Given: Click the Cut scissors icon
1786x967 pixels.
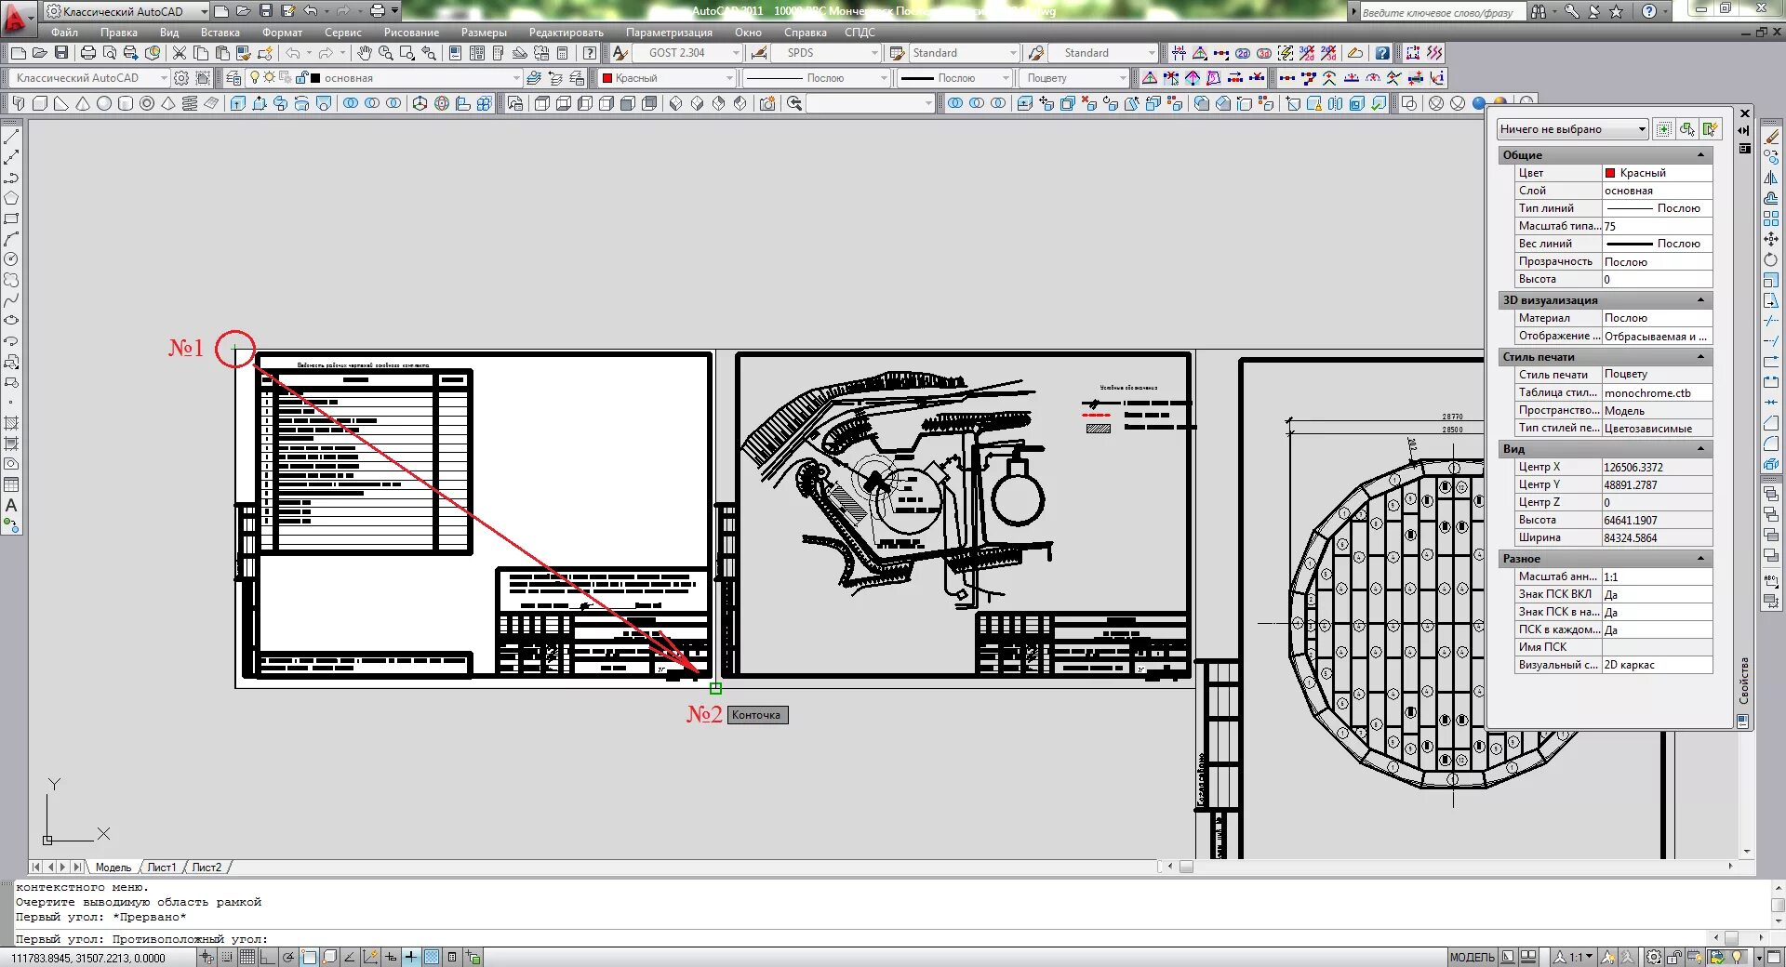Looking at the screenshot, I should pos(180,53).
